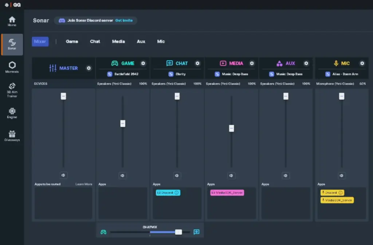Open Chat channel settings gear

[197, 63]
